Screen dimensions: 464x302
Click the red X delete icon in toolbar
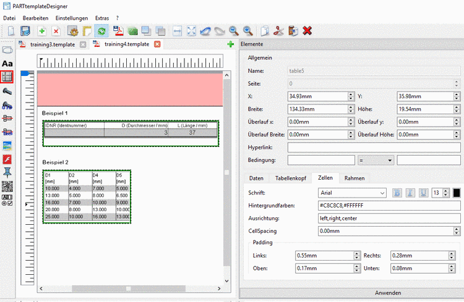(x=307, y=30)
